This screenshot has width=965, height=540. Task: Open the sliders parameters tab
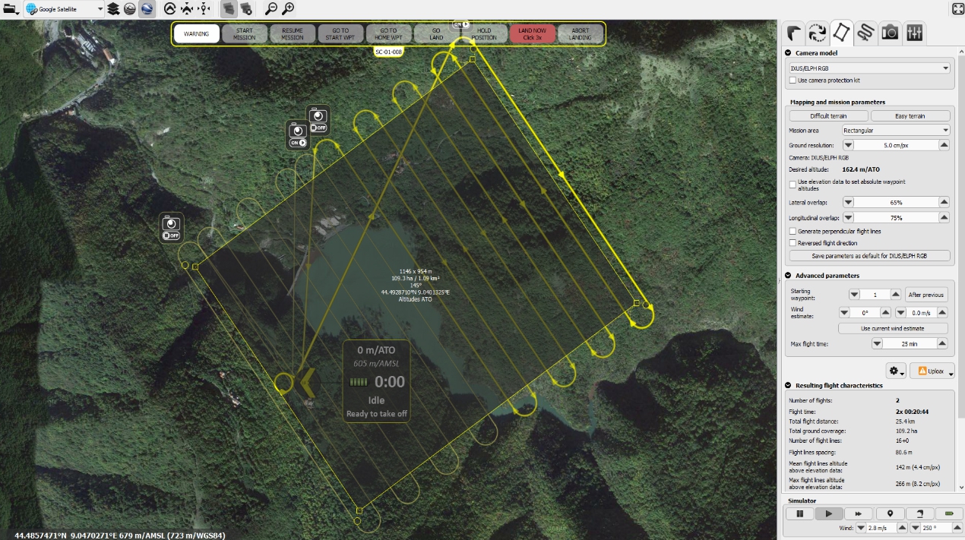point(915,33)
